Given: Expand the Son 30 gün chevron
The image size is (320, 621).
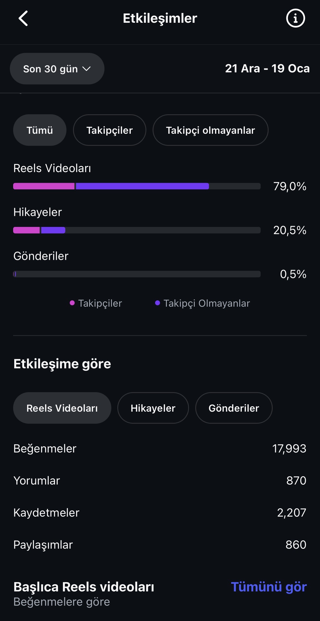Looking at the screenshot, I should coord(86,69).
